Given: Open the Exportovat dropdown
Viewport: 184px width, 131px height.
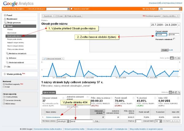Looking at the screenshot, I should (48, 16).
